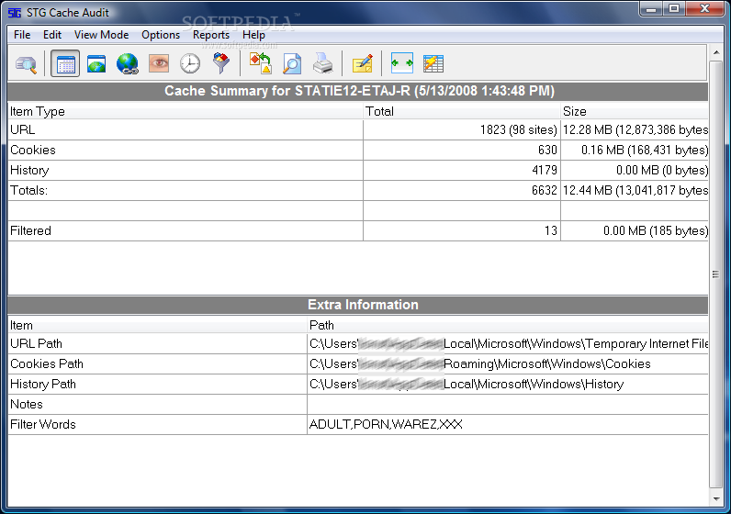Open print preview page magnifier icon

[x=292, y=64]
